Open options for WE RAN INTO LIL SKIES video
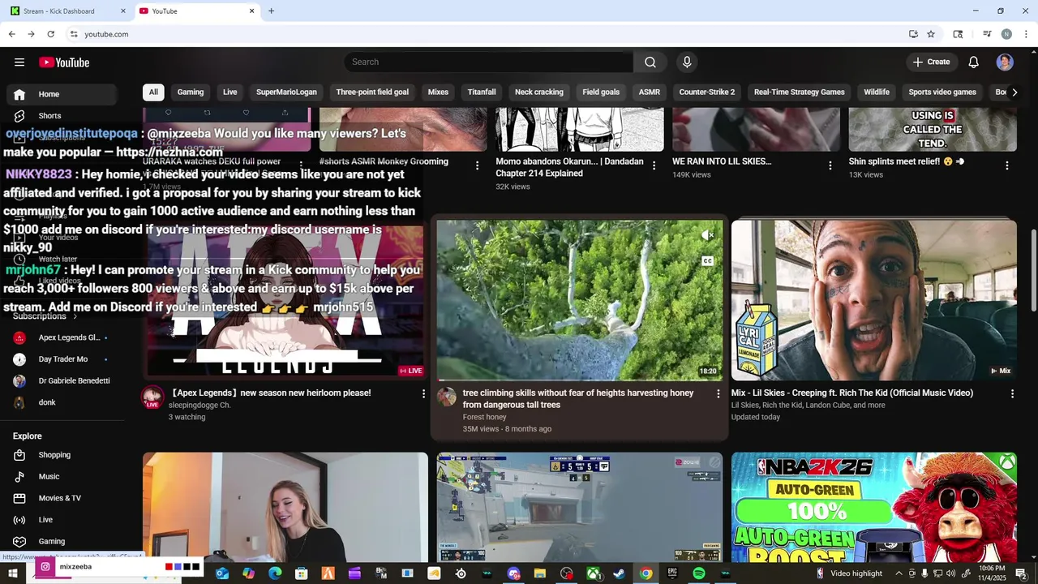Viewport: 1038px width, 584px height. coord(830,165)
